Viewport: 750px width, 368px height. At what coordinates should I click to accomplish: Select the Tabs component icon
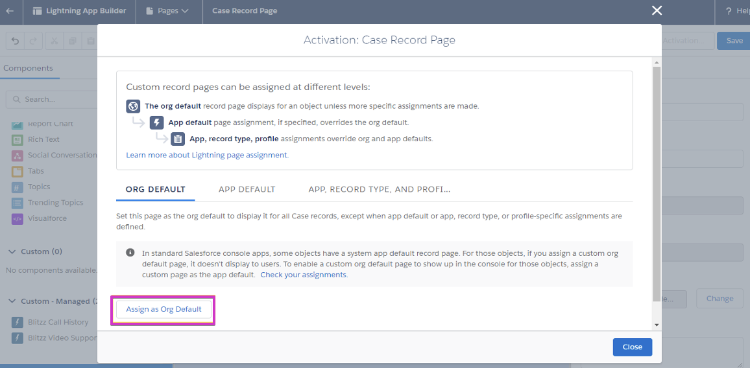tap(18, 172)
